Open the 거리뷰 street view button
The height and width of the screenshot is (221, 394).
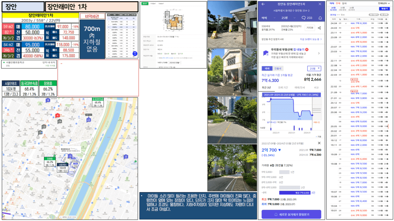pyautogui.click(x=310, y=28)
